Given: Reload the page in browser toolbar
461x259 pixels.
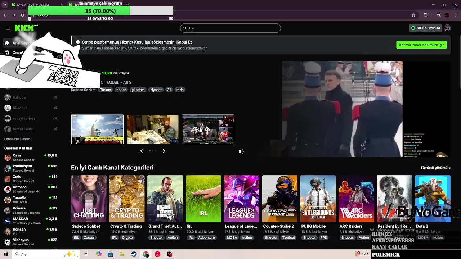Looking at the screenshot, I should (23, 15).
